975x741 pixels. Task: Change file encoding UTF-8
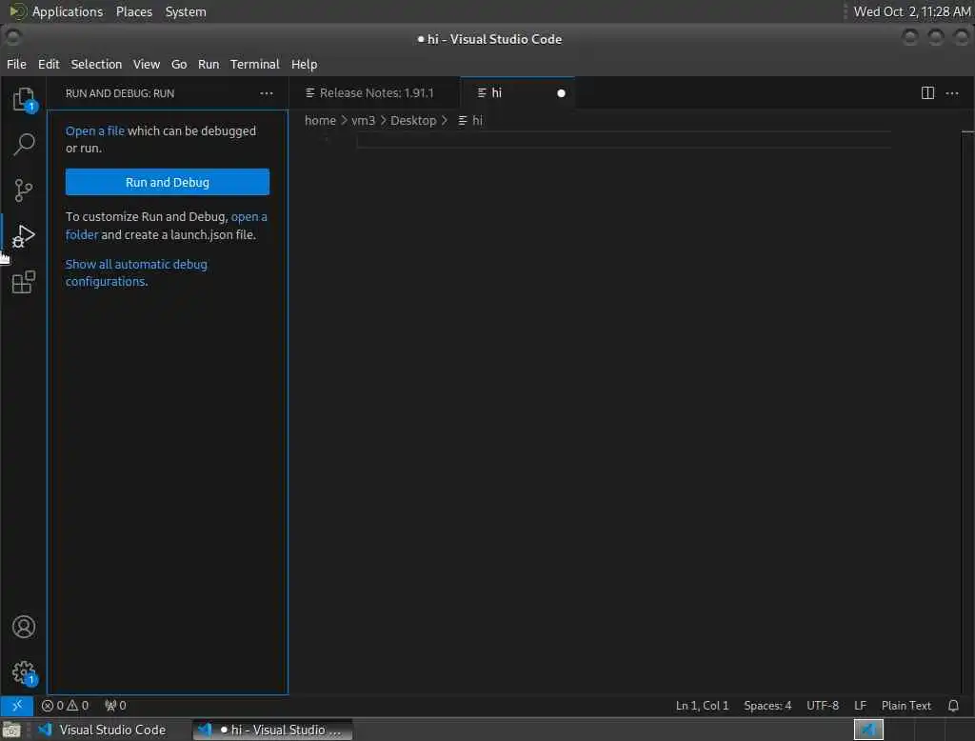coord(823,706)
